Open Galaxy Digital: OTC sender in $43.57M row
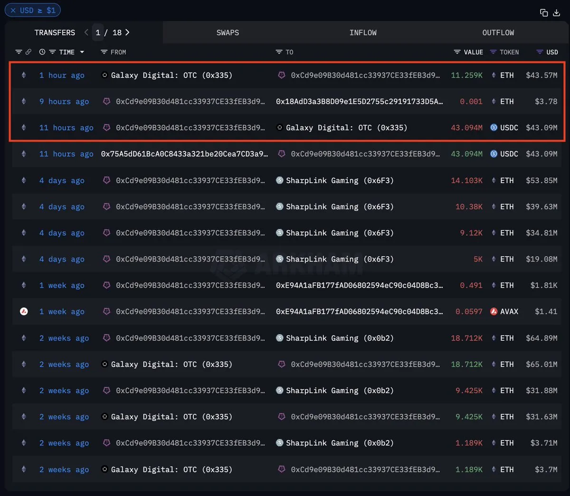The width and height of the screenshot is (570, 496). [171, 75]
